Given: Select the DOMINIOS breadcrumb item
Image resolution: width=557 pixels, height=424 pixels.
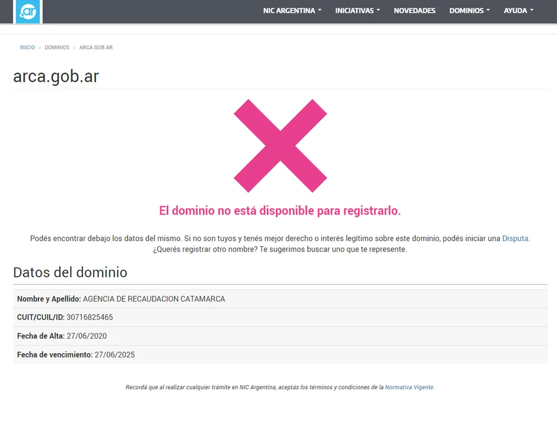Looking at the screenshot, I should (x=57, y=48).
